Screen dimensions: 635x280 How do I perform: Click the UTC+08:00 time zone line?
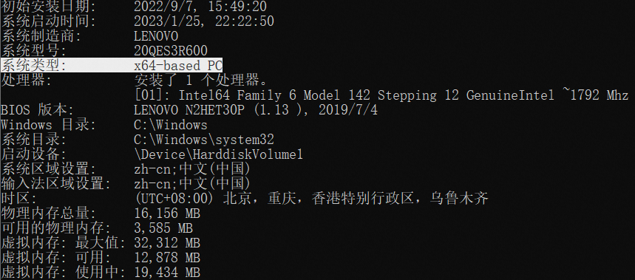pyautogui.click(x=311, y=198)
